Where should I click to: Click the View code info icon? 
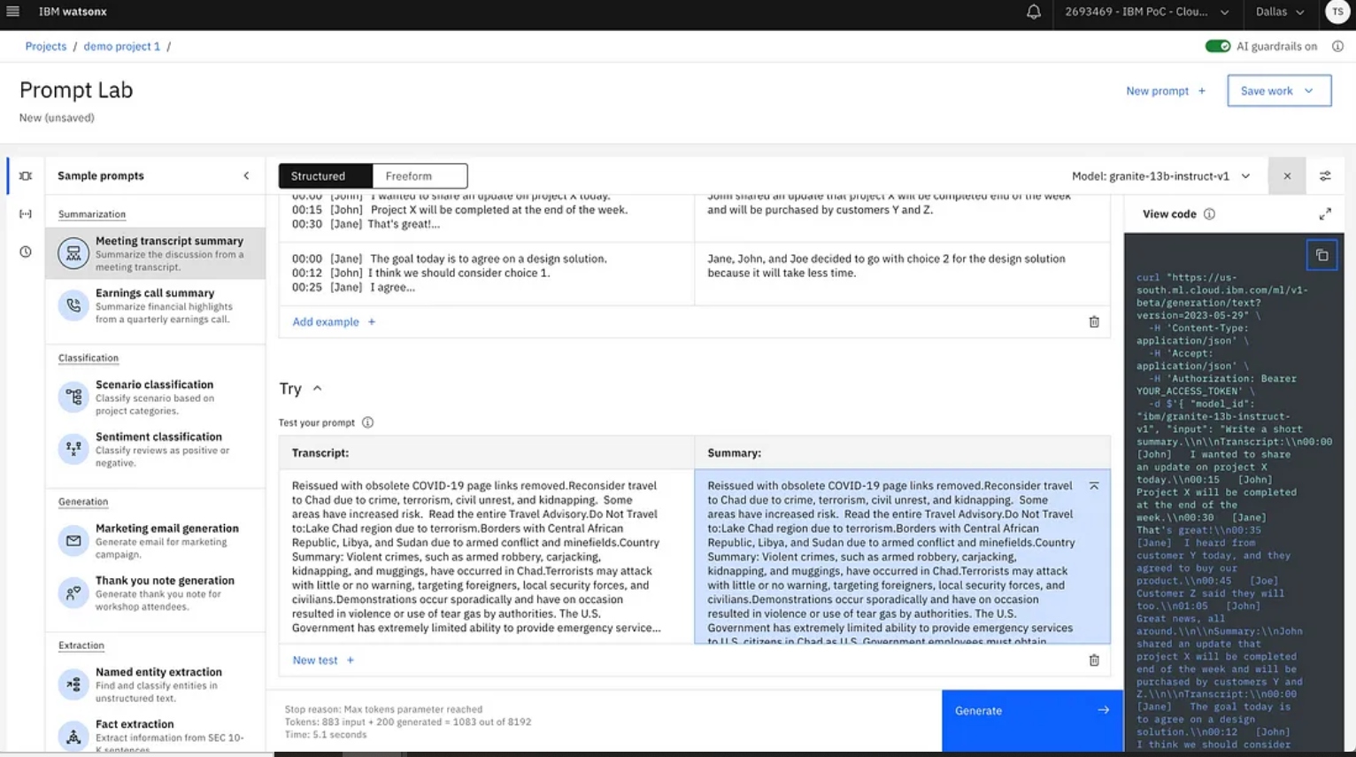(1209, 214)
